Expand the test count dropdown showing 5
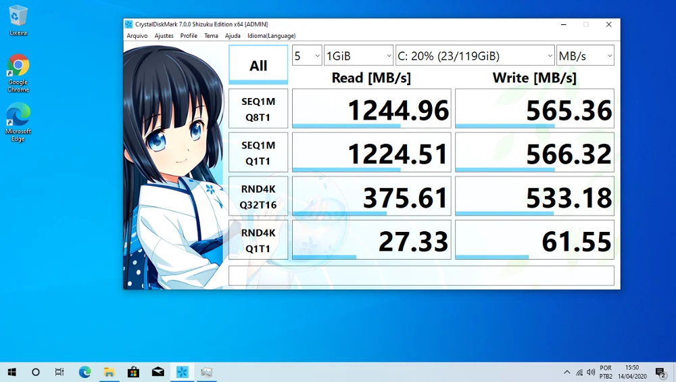 coord(307,55)
